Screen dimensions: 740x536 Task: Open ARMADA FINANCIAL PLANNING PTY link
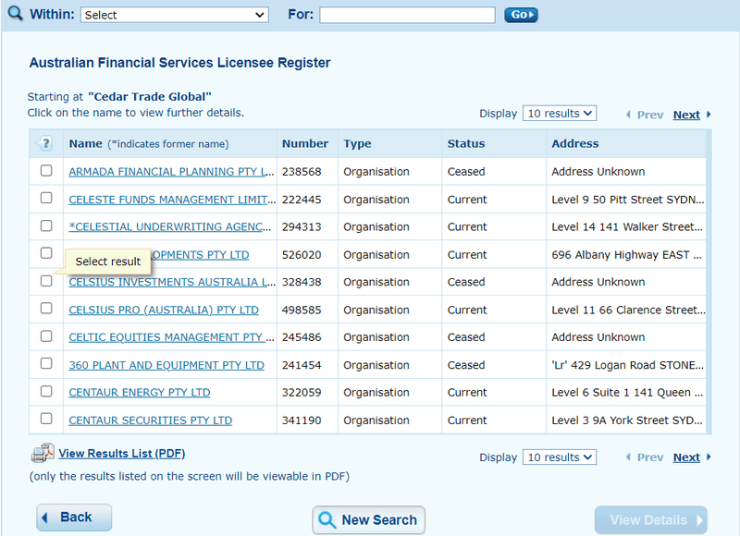tap(171, 172)
